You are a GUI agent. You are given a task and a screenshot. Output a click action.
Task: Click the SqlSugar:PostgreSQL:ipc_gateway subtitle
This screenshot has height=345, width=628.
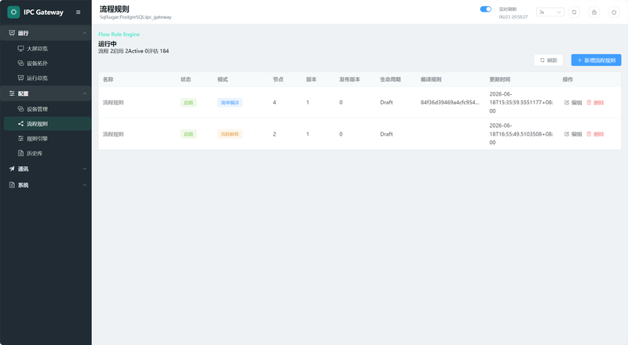pyautogui.click(x=135, y=17)
